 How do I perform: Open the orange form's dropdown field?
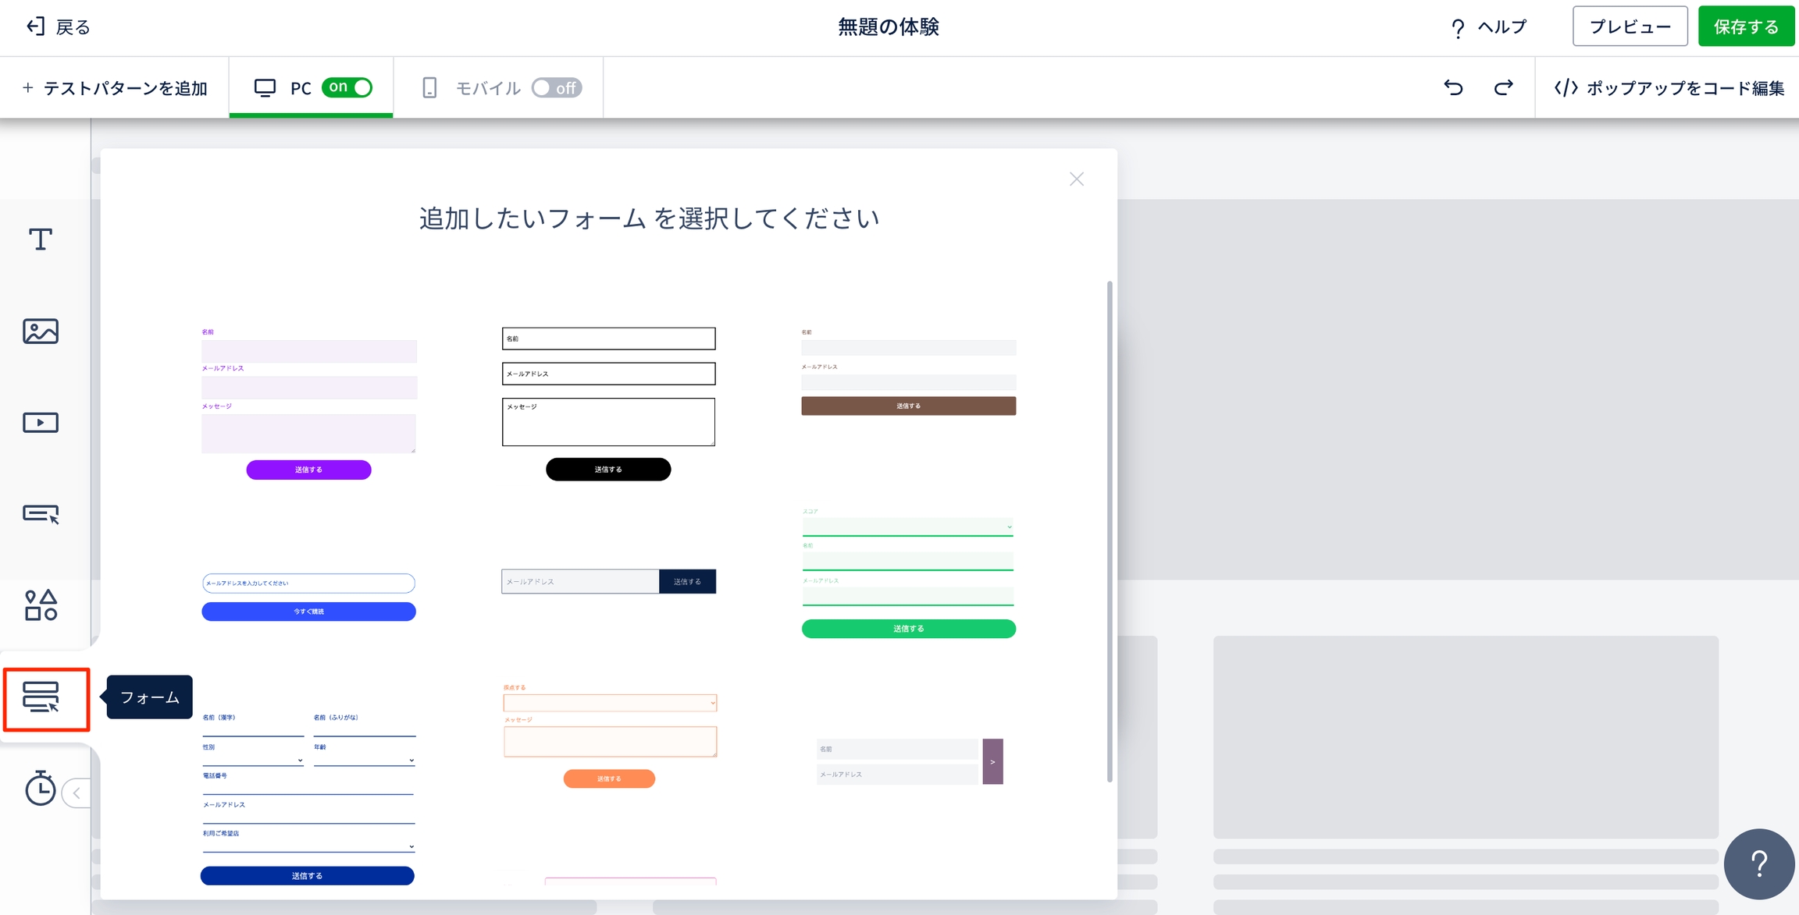(x=610, y=703)
